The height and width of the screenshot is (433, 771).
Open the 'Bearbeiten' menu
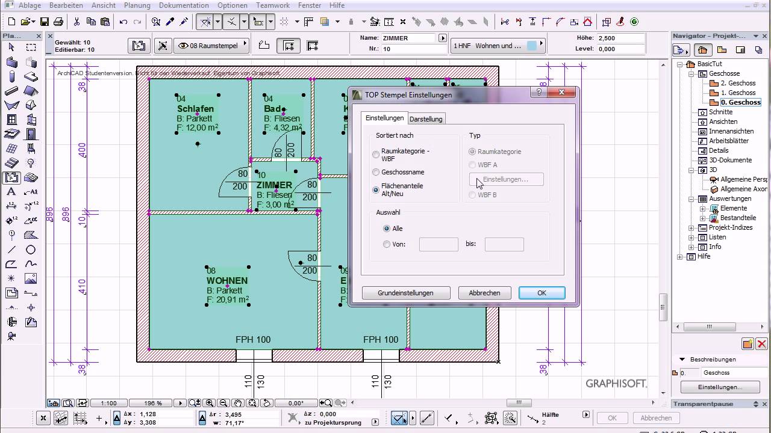point(66,5)
